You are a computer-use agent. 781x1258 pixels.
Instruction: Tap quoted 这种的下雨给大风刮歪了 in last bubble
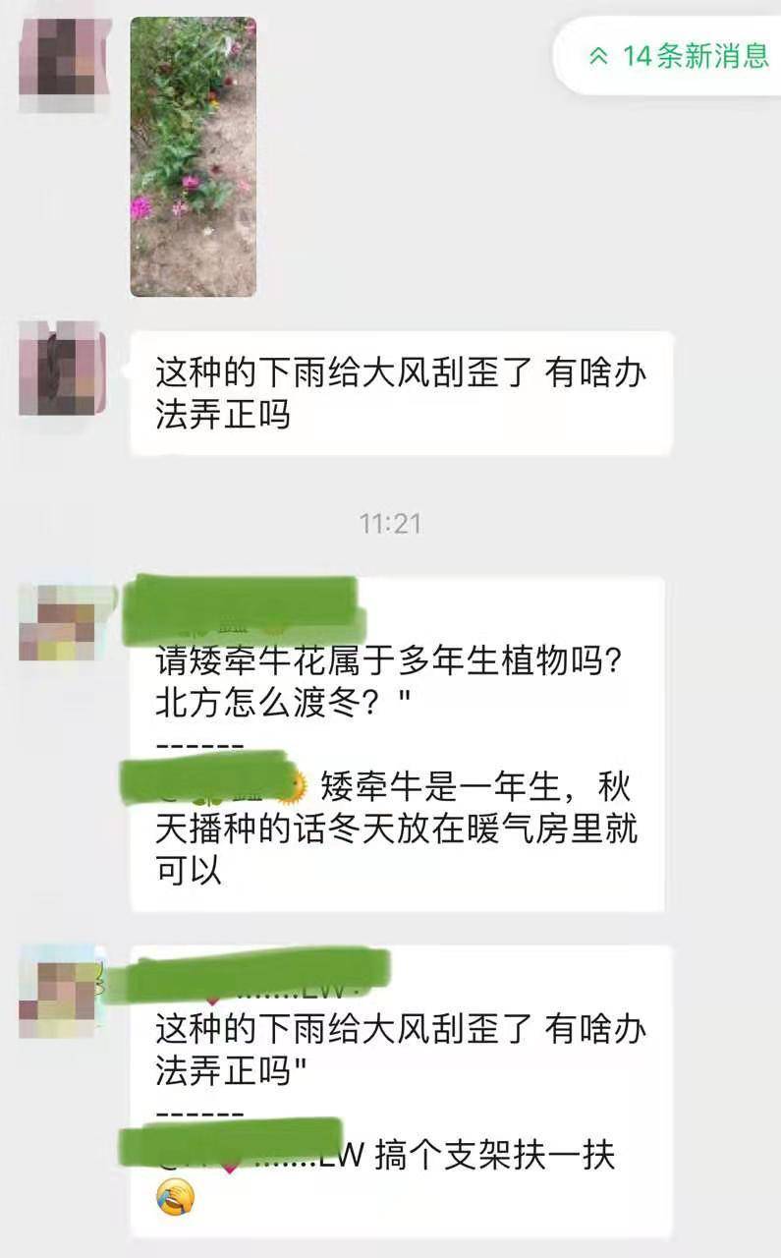tap(401, 1050)
